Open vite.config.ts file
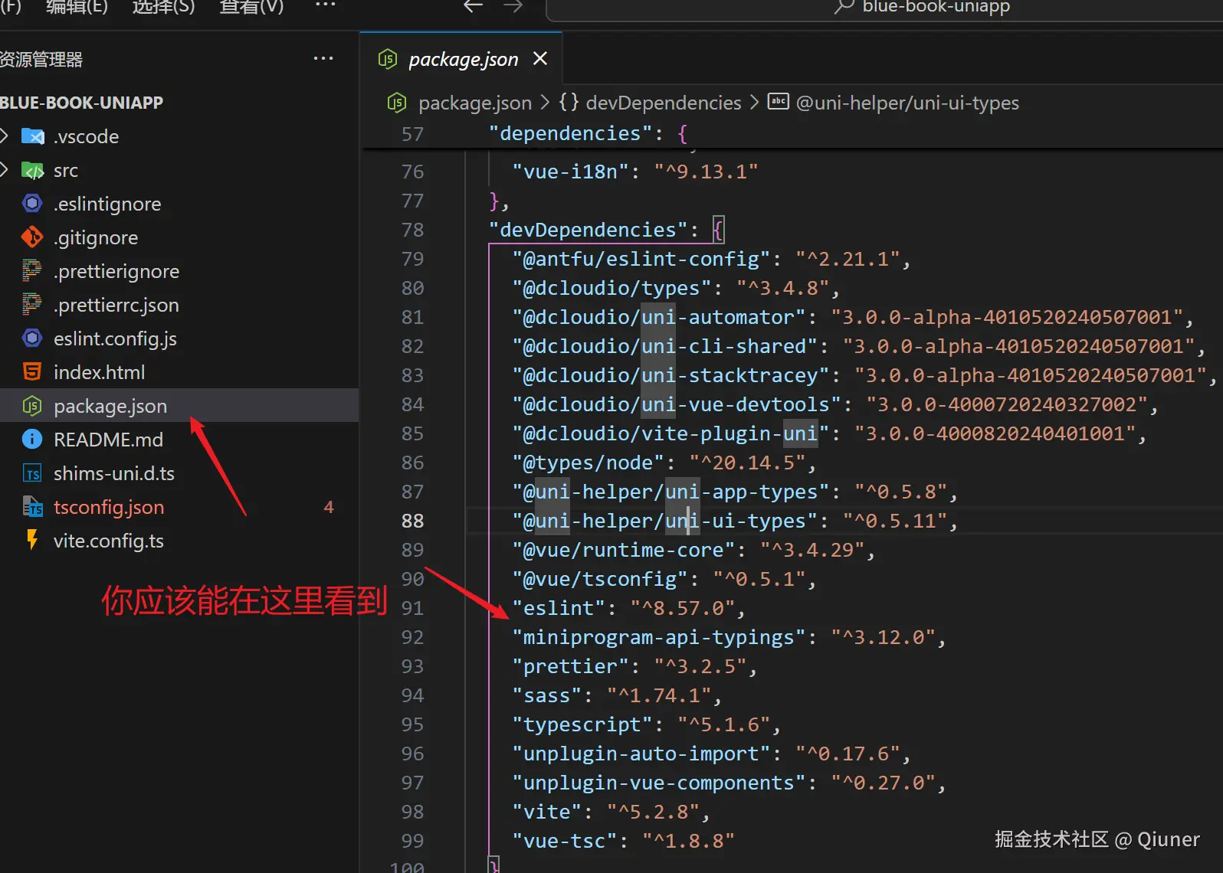The width and height of the screenshot is (1223, 873). [109, 541]
